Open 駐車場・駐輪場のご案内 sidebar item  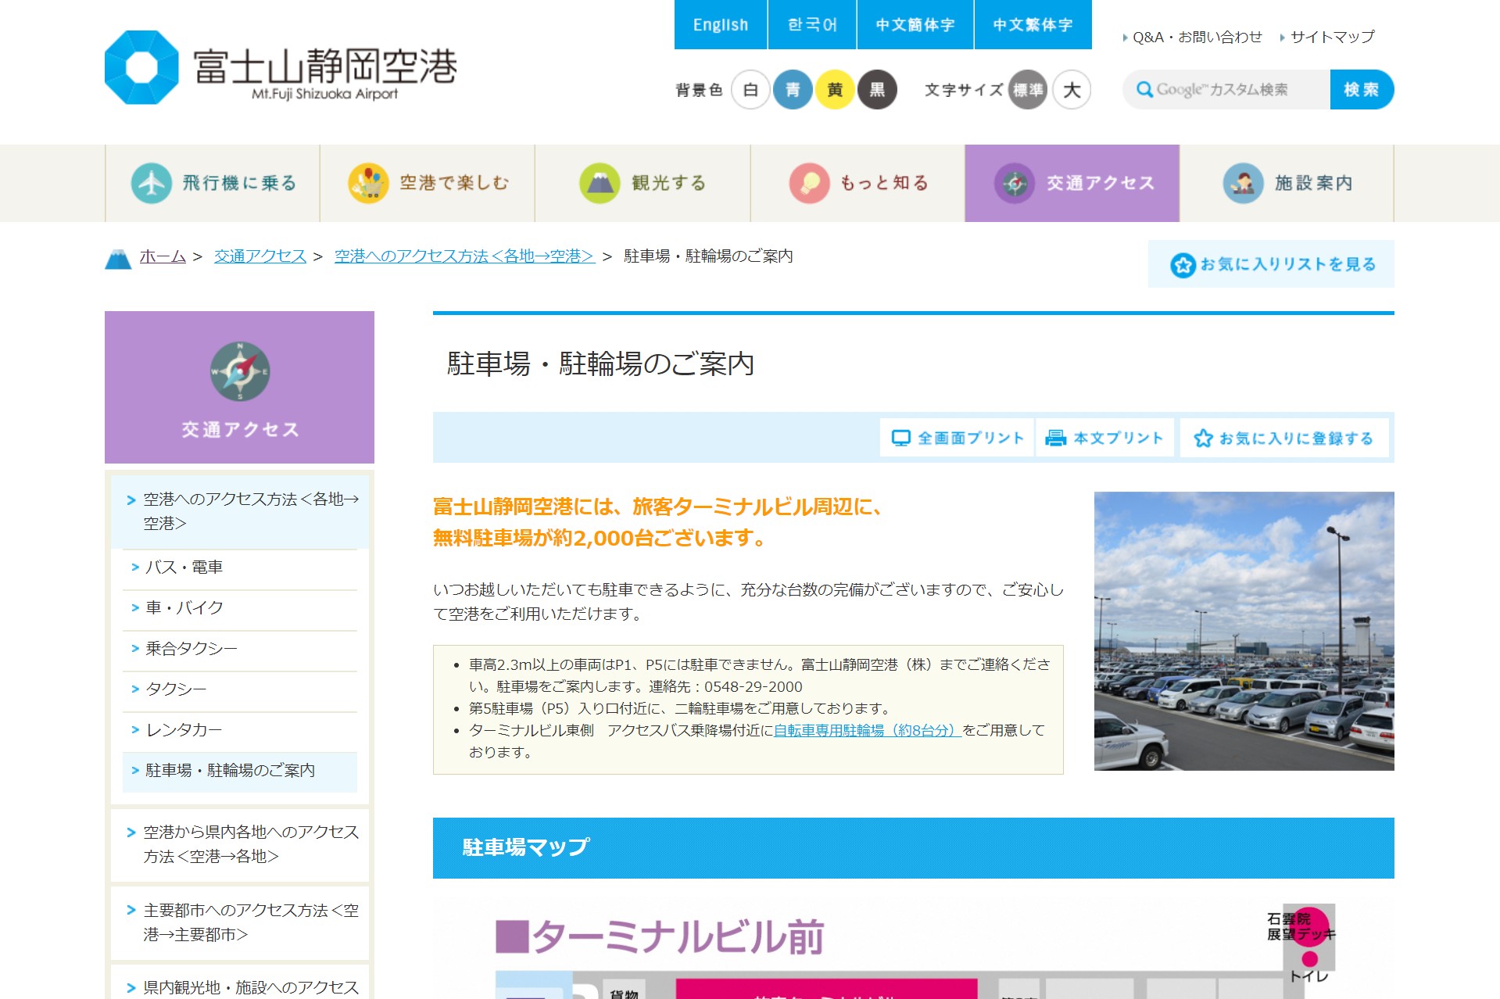click(x=240, y=771)
